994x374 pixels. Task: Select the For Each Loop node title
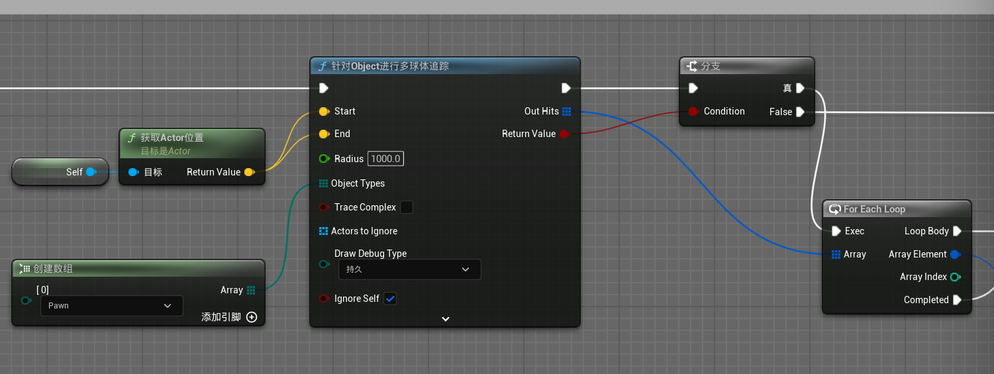point(874,209)
